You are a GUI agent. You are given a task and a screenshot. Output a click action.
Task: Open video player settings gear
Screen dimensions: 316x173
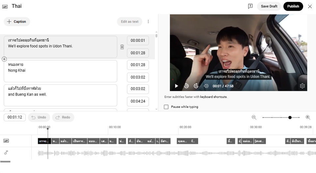pyautogui.click(x=302, y=86)
